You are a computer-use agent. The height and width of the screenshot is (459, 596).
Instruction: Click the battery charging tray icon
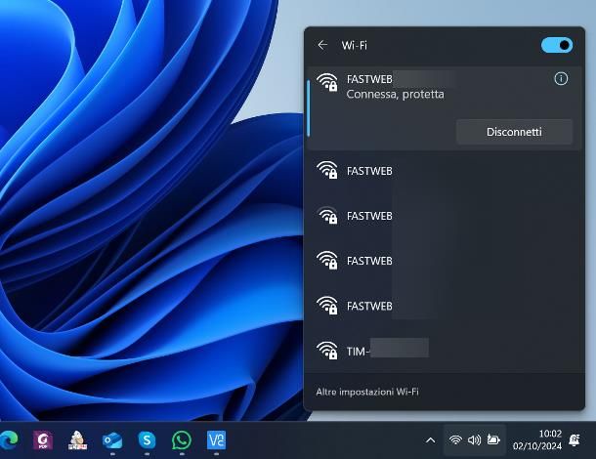[x=493, y=440]
